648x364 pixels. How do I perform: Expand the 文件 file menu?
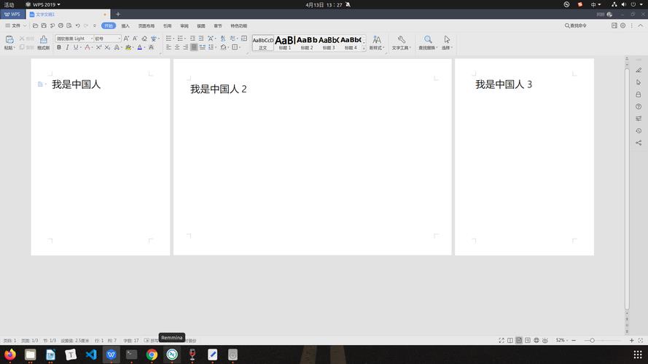click(x=13, y=25)
